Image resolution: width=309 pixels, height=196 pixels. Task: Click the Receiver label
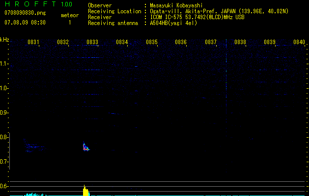click(100, 17)
